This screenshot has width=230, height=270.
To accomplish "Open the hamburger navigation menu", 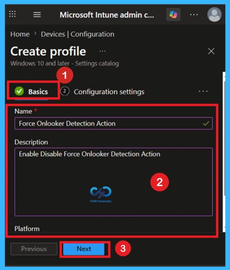I will (x=37, y=15).
